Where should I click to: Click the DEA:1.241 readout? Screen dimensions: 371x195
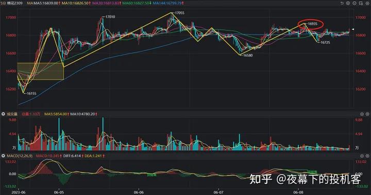click(x=93, y=156)
